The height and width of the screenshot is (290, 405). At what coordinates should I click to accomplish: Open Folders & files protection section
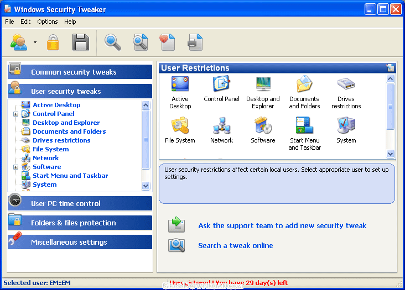point(80,223)
